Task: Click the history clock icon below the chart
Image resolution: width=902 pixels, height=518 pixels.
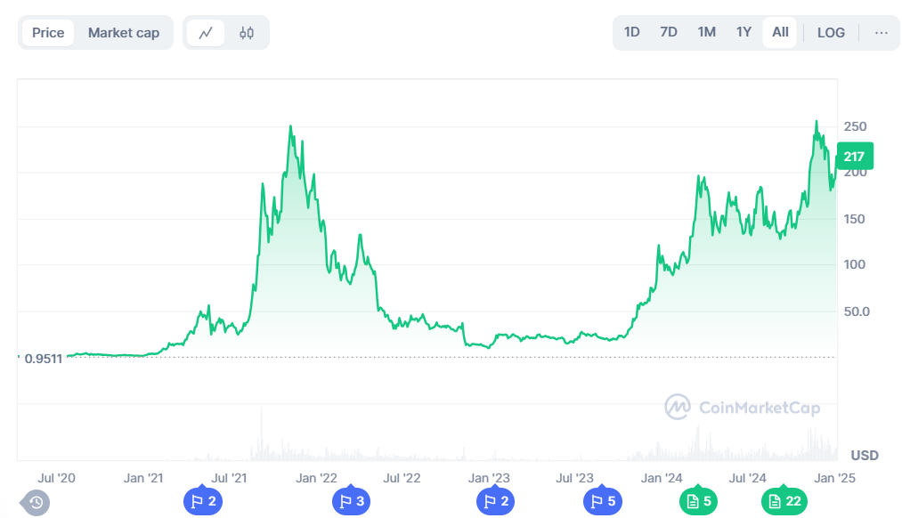Action: click(36, 503)
